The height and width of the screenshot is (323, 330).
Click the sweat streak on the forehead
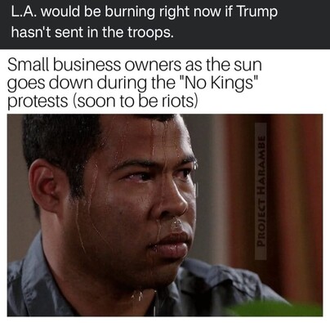click(154, 139)
